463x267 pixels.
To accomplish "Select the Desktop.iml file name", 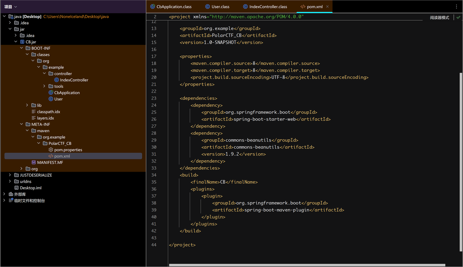I will 31,188.
